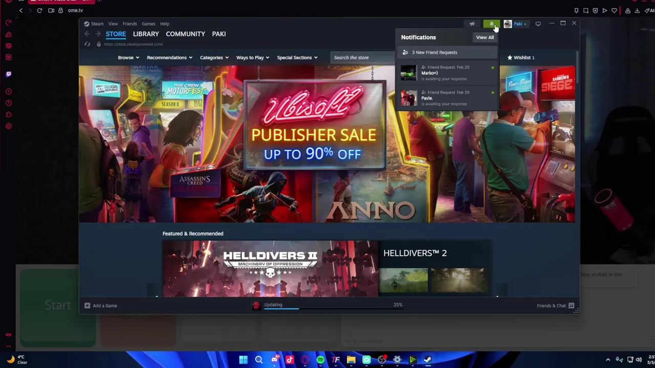Select the STORE tab
This screenshot has height=368, width=655.
click(x=116, y=34)
